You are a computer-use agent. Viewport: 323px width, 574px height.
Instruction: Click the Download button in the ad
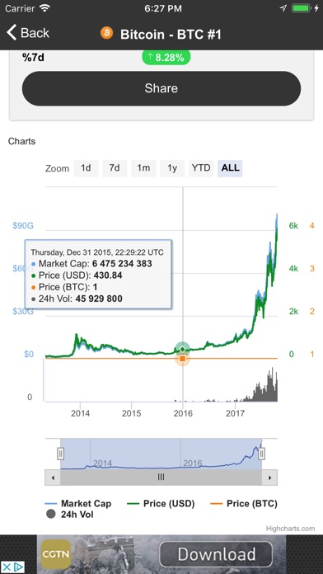pos(216,554)
